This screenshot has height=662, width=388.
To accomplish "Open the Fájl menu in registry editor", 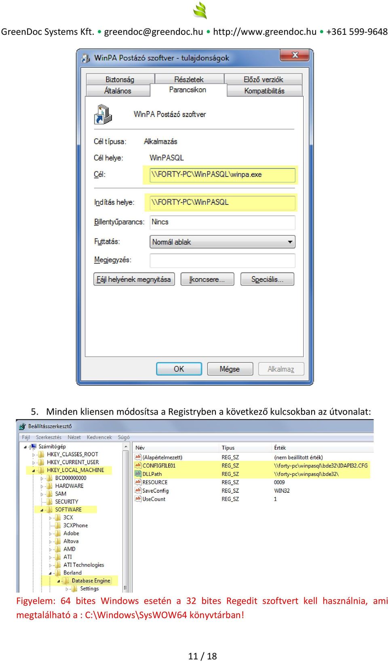I will [26, 437].
